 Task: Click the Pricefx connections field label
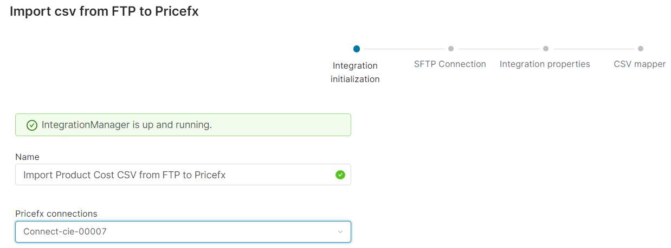pyautogui.click(x=56, y=213)
